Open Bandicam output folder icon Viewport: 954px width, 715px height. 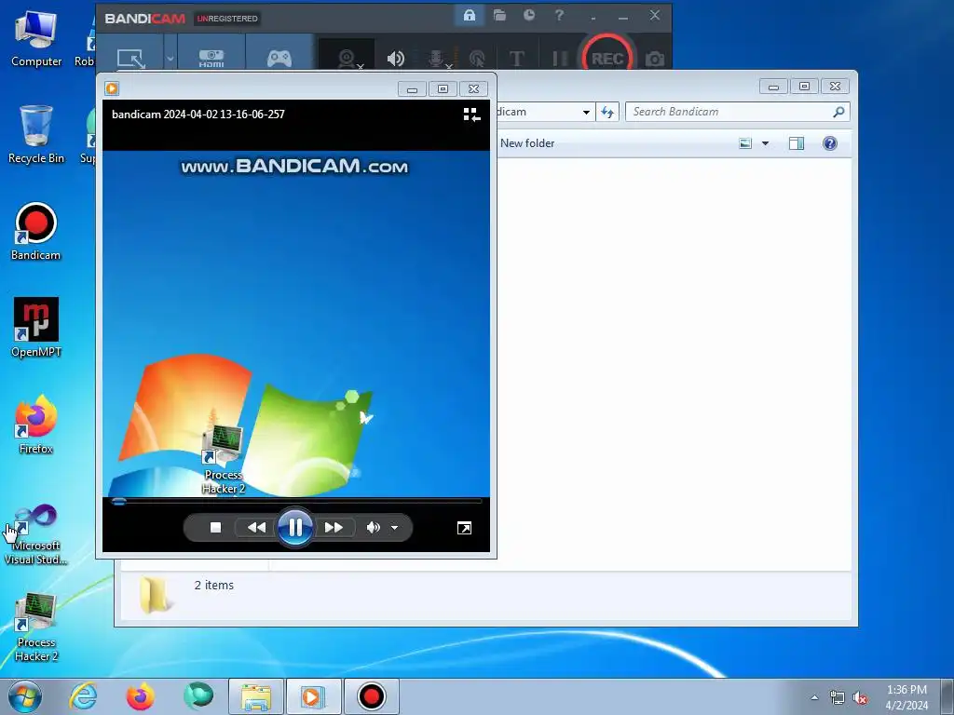[x=499, y=16]
